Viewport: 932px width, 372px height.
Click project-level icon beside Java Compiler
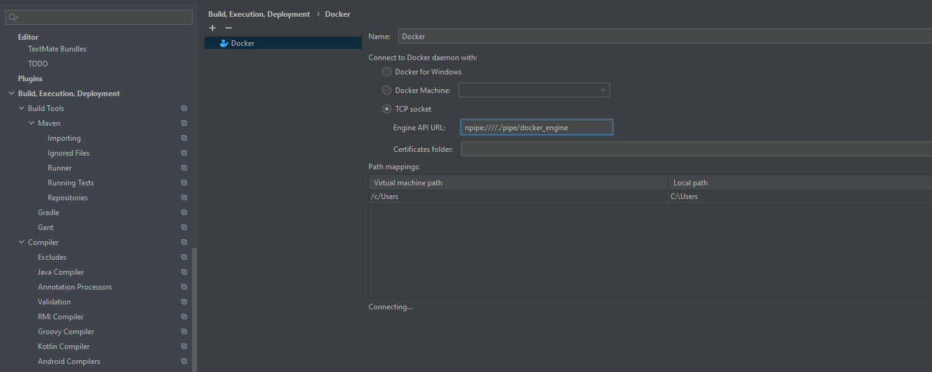[184, 272]
